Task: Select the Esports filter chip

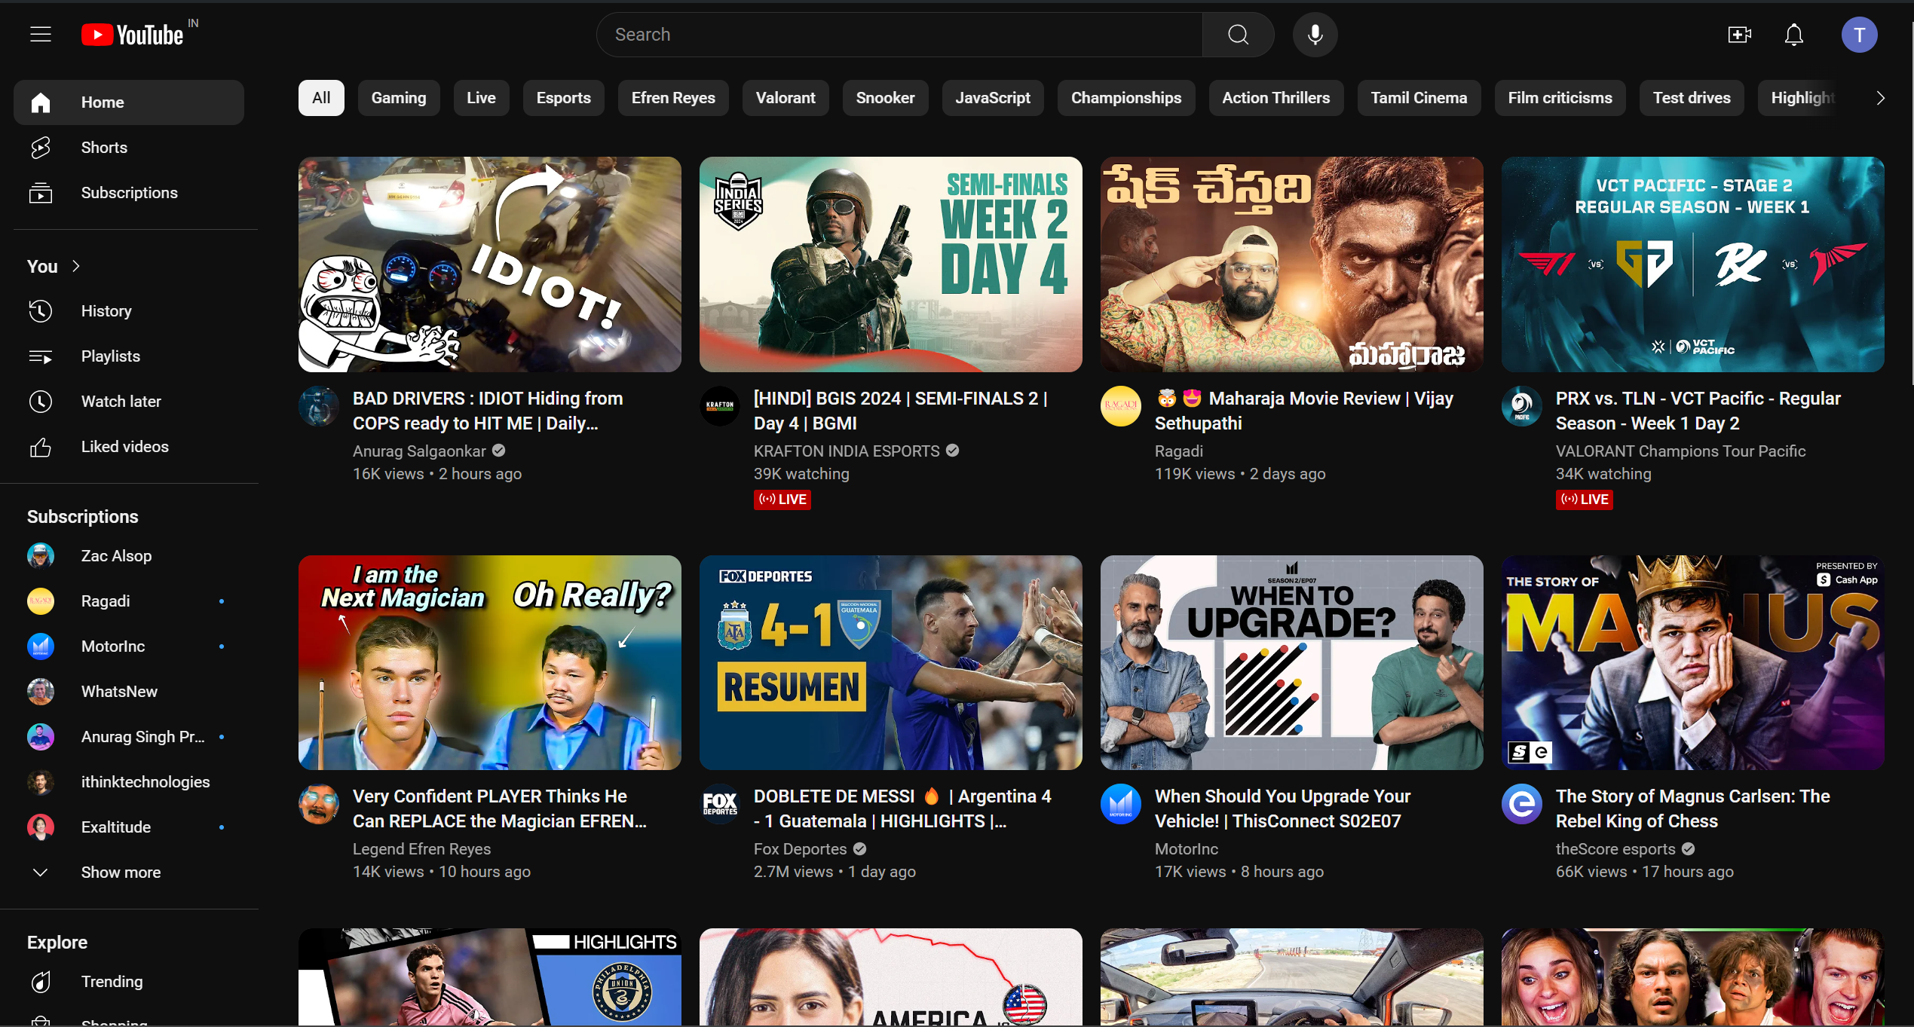Action: point(563,98)
